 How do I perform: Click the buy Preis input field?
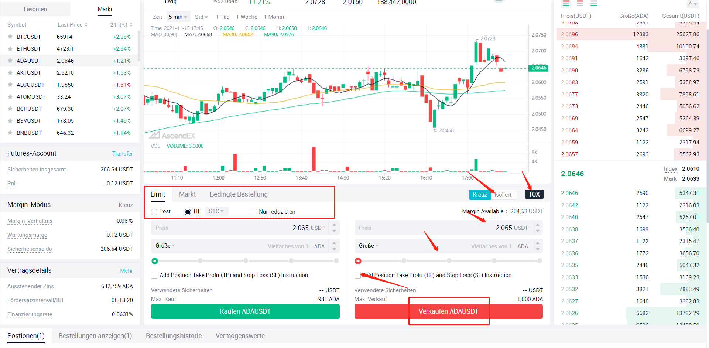click(240, 228)
